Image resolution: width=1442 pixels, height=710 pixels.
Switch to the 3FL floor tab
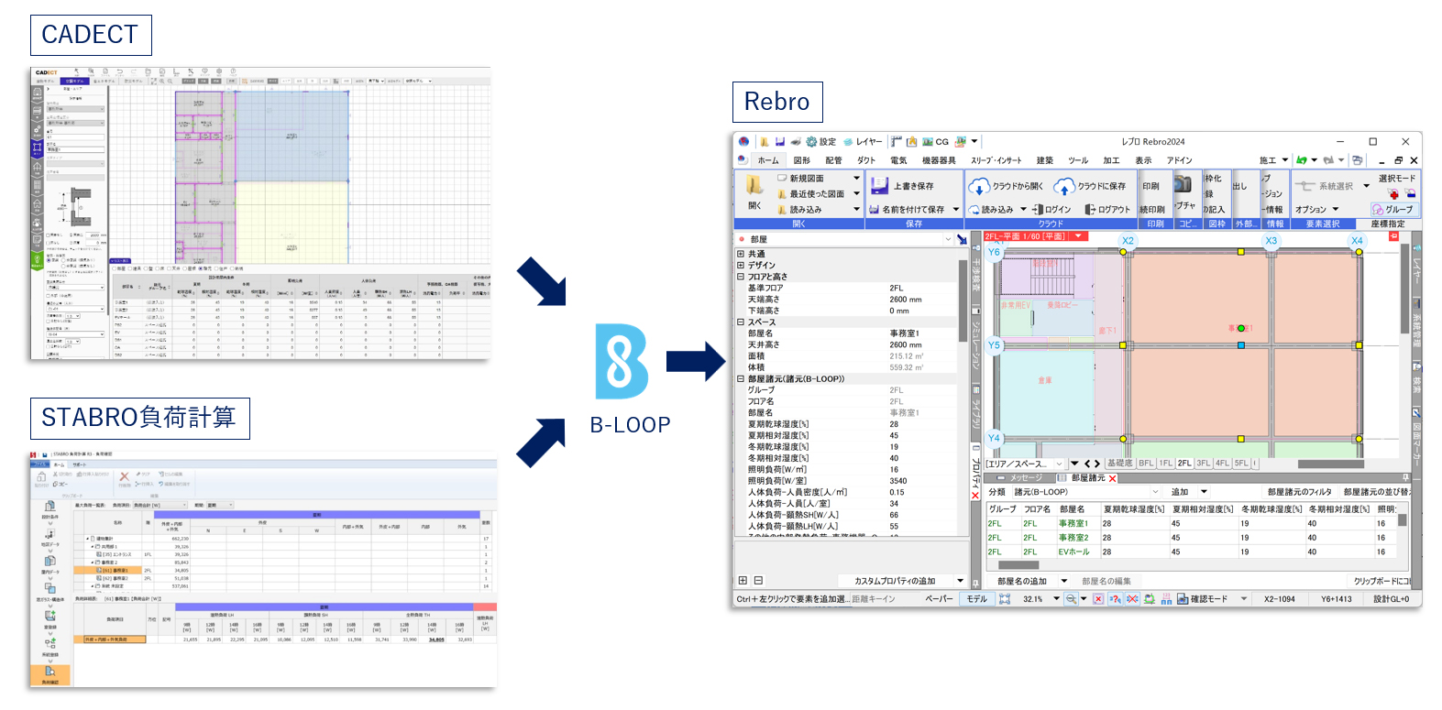1204,464
